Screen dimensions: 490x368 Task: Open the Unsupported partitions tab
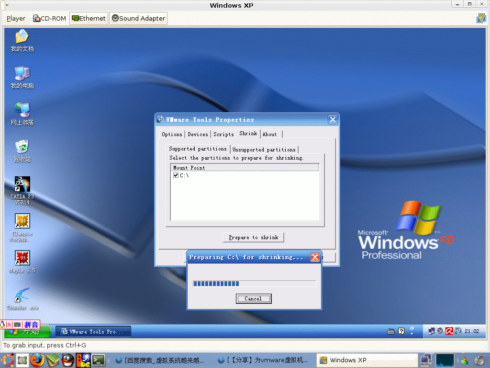(x=264, y=149)
